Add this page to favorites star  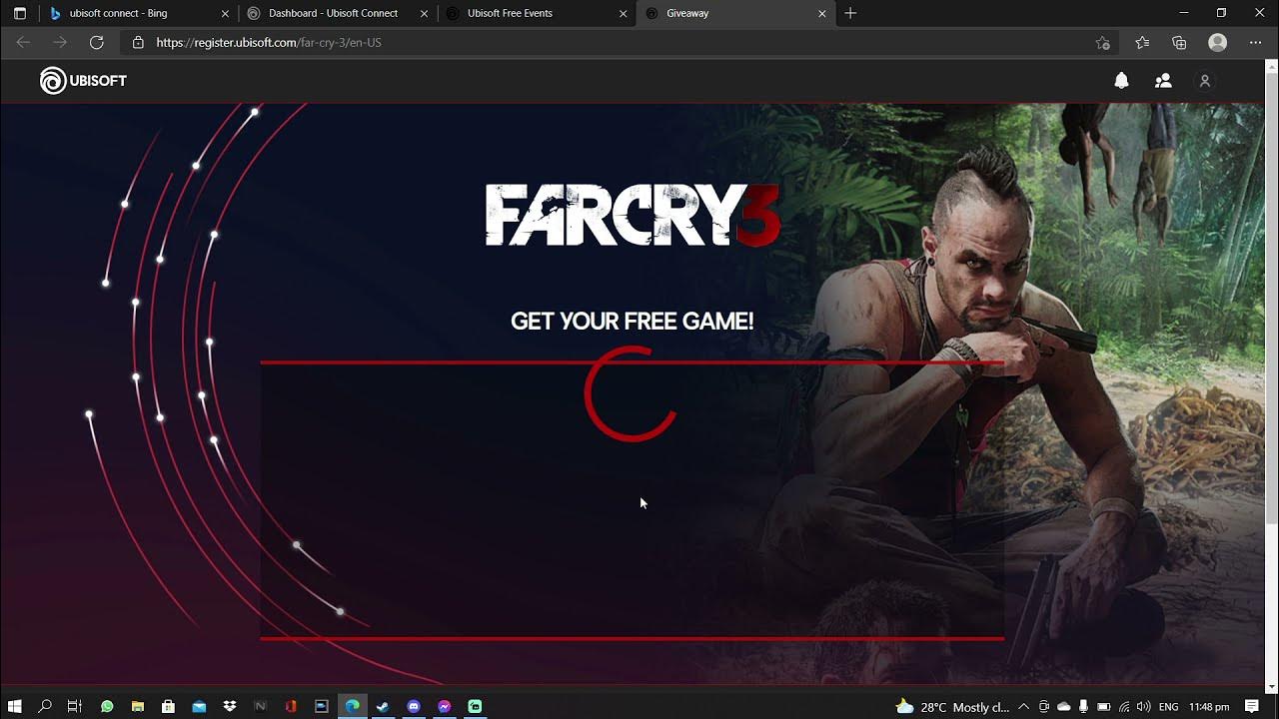[x=1102, y=42]
